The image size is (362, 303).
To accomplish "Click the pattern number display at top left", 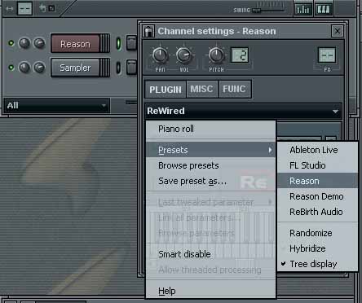I will 24,8.
